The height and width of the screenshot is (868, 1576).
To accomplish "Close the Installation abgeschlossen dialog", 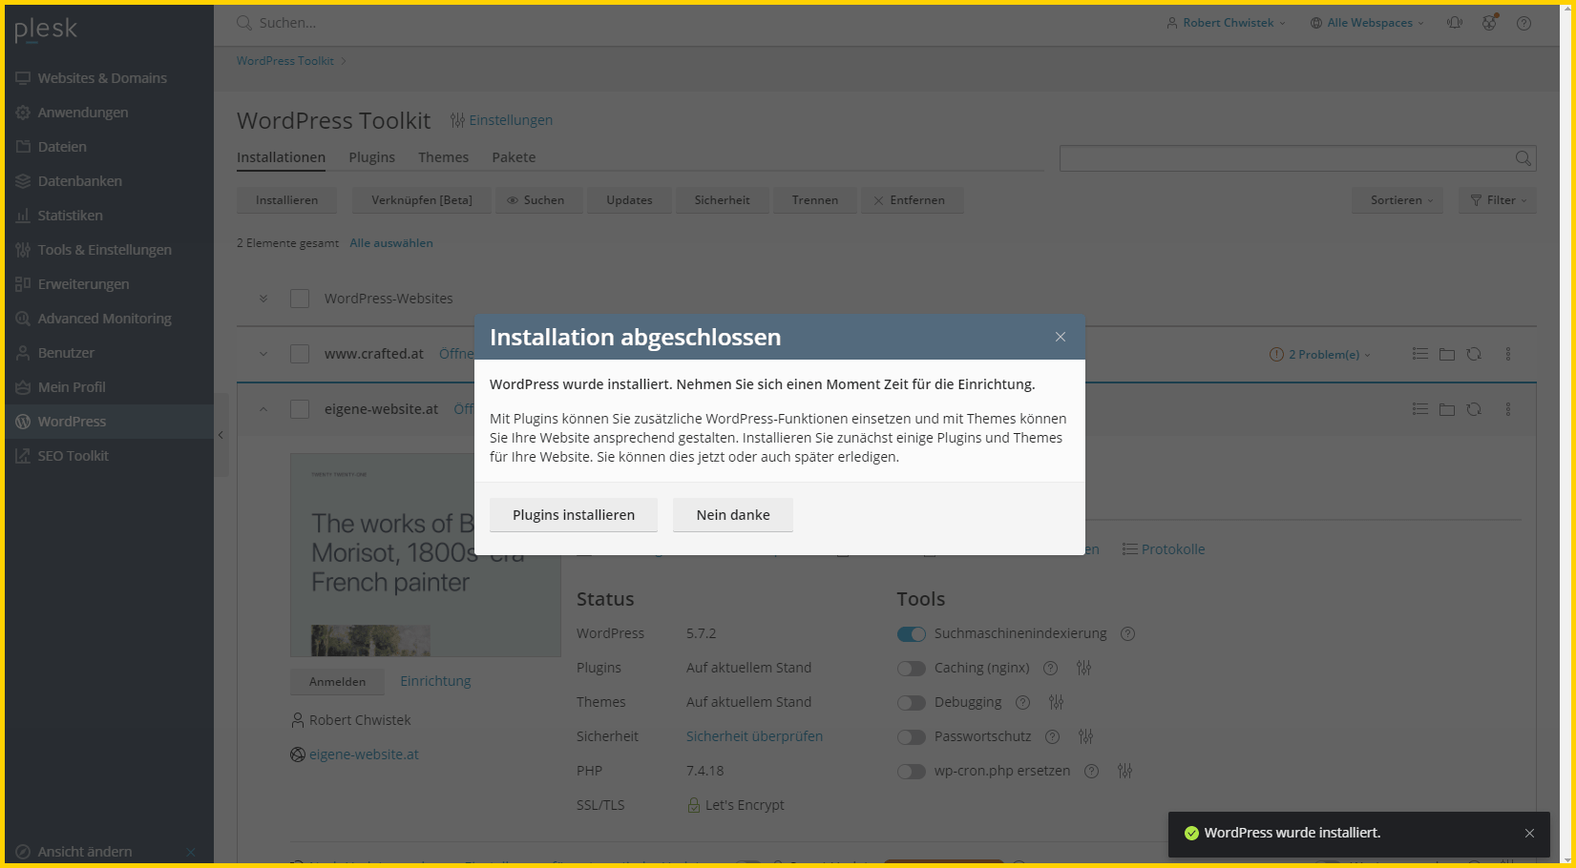I will [1060, 337].
